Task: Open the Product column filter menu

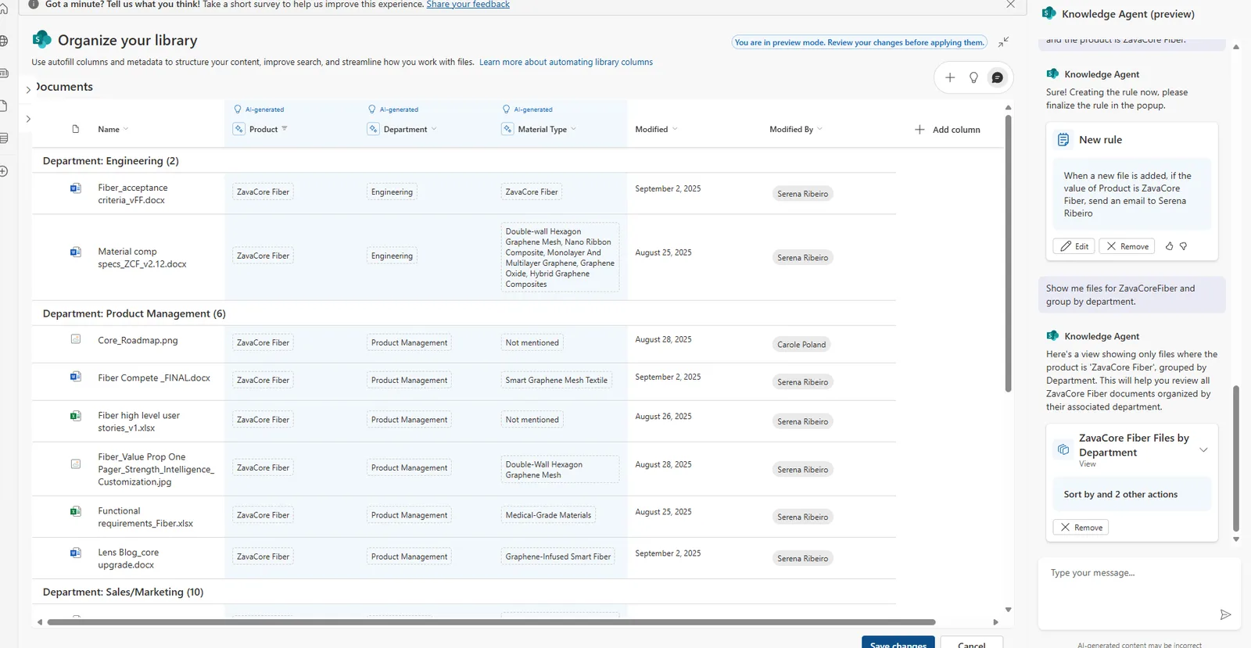Action: coord(285,129)
